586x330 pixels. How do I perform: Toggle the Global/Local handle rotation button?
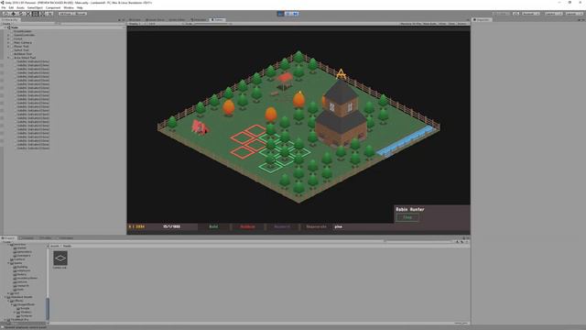(x=80, y=14)
